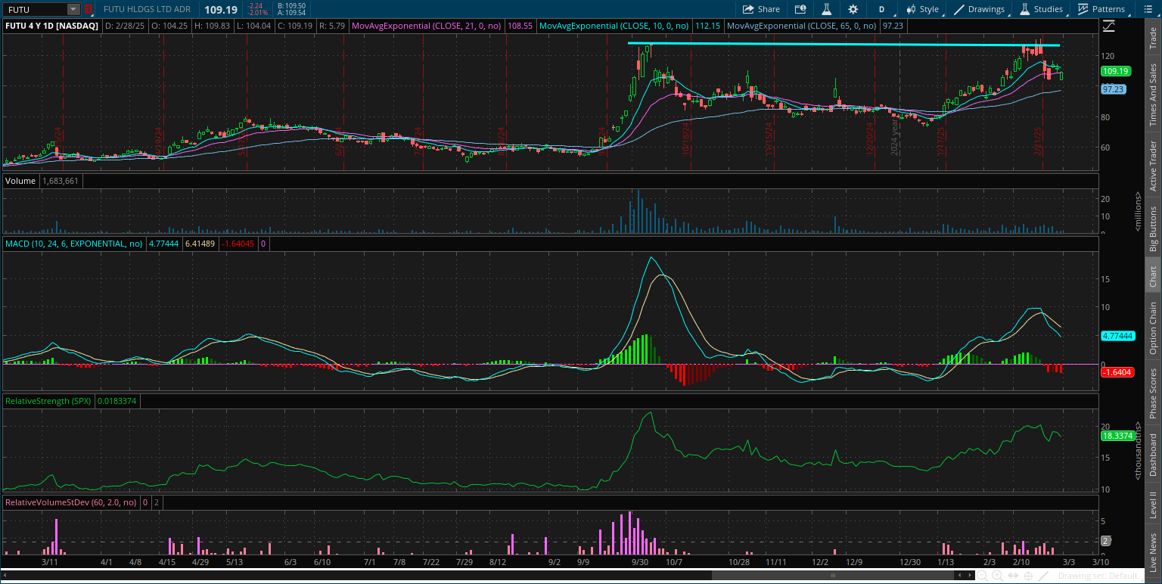Click the RelativeStrength (SPX) study label
The height and width of the screenshot is (584, 1162).
(48, 401)
